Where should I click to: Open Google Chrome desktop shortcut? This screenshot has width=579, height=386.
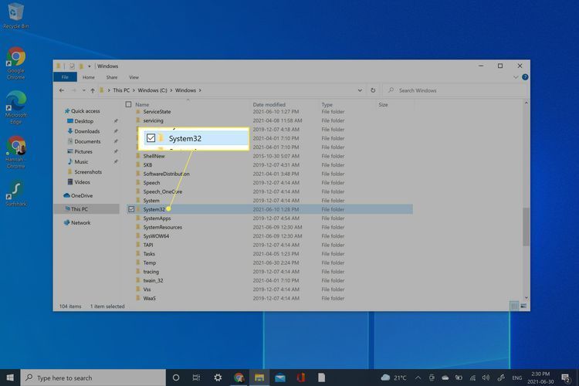[x=15, y=63]
